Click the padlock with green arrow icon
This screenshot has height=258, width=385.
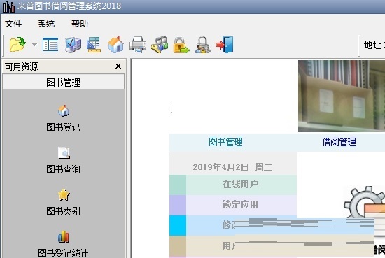click(x=181, y=45)
